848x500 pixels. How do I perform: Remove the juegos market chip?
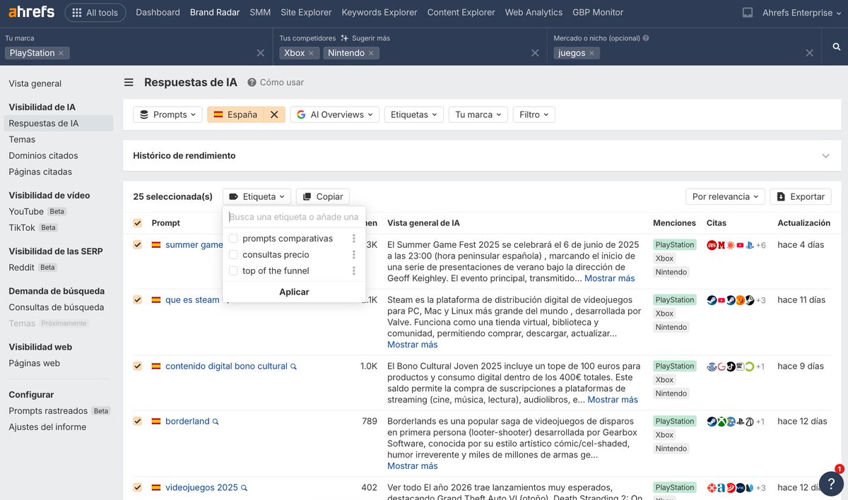click(592, 53)
